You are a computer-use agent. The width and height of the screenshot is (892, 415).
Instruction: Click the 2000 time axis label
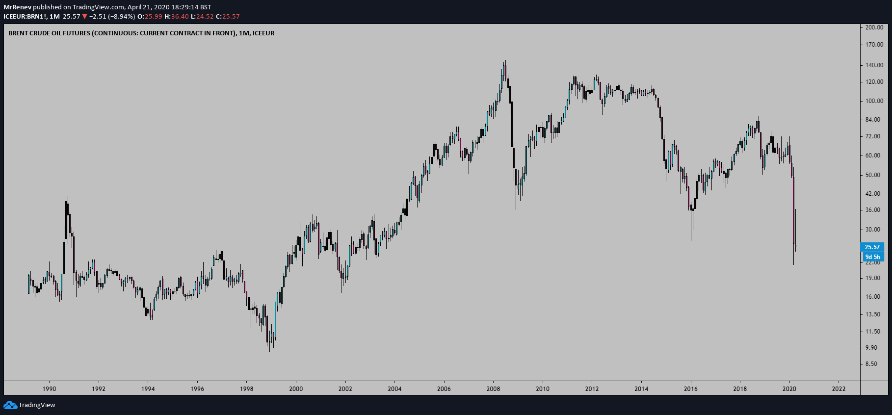(x=296, y=389)
